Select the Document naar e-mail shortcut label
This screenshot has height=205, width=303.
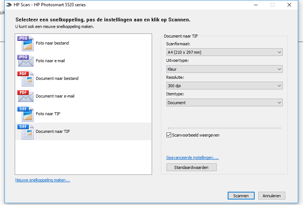point(55,96)
